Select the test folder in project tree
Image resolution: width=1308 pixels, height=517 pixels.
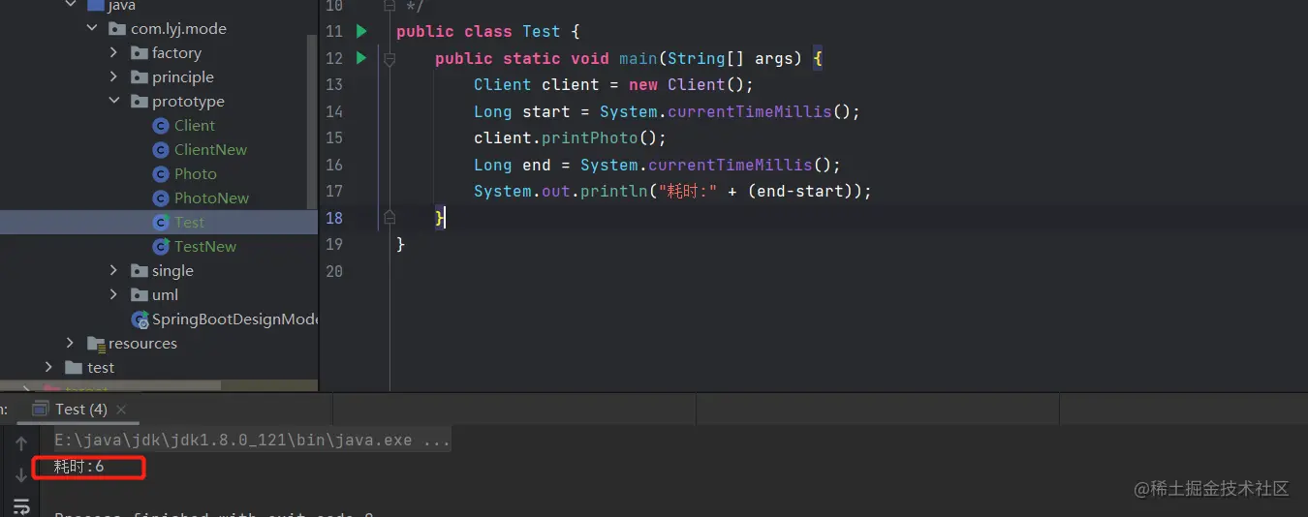click(90, 367)
